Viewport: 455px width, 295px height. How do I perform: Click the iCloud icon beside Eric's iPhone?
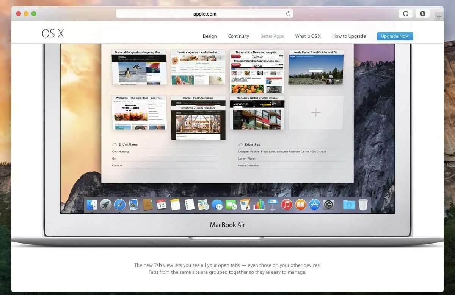[114, 144]
